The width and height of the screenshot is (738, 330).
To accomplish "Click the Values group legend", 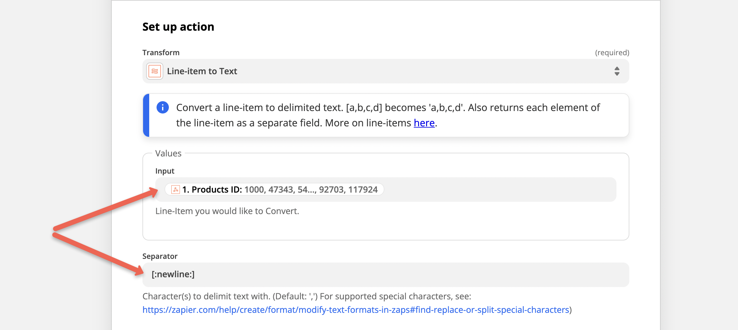I will coord(168,153).
